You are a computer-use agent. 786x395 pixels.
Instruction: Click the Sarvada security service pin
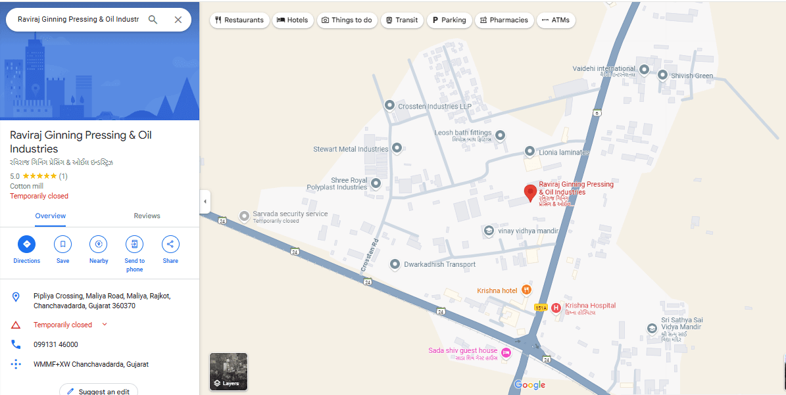pyautogui.click(x=244, y=216)
